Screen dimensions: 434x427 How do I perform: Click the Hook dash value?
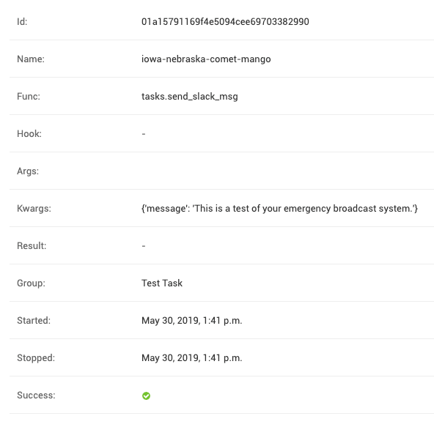[x=144, y=134]
